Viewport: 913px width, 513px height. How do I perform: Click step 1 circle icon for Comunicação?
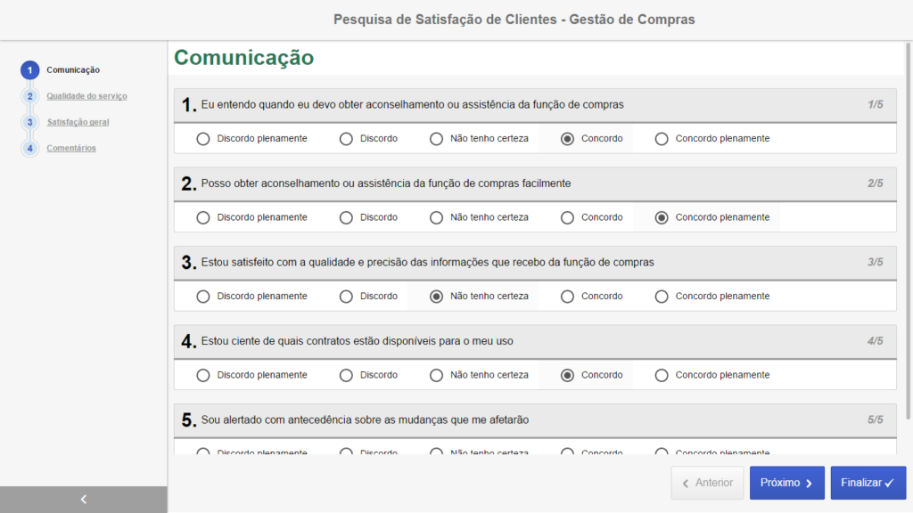click(x=29, y=70)
